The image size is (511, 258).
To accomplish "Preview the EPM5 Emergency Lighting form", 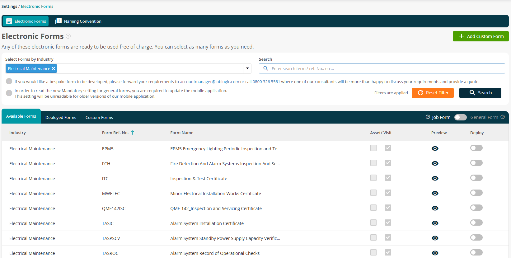I will coord(435,148).
